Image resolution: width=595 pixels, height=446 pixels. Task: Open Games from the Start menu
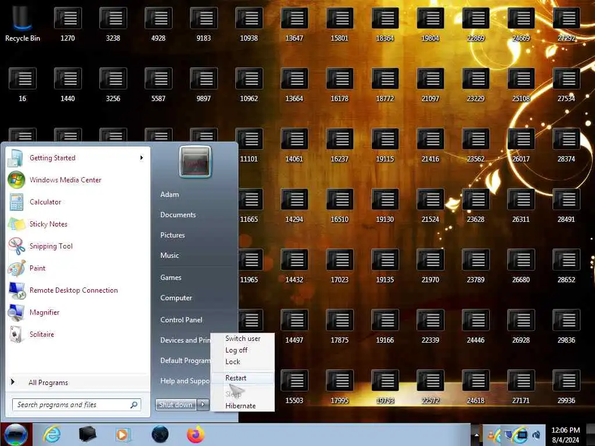tap(171, 277)
